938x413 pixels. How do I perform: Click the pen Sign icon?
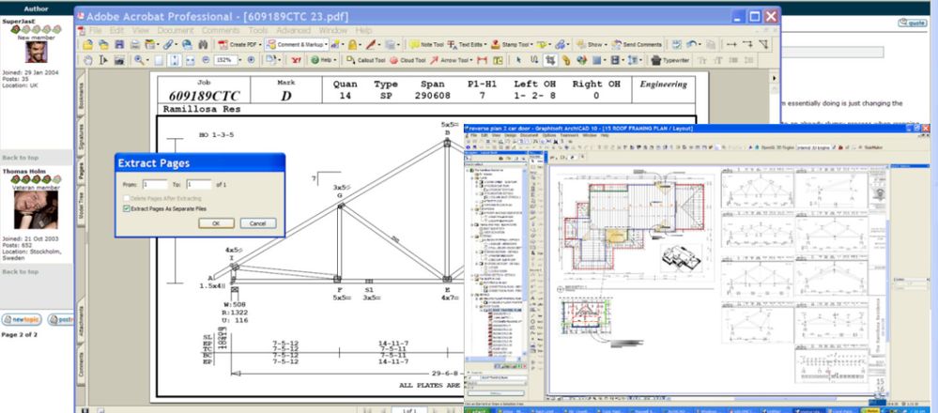click(370, 45)
